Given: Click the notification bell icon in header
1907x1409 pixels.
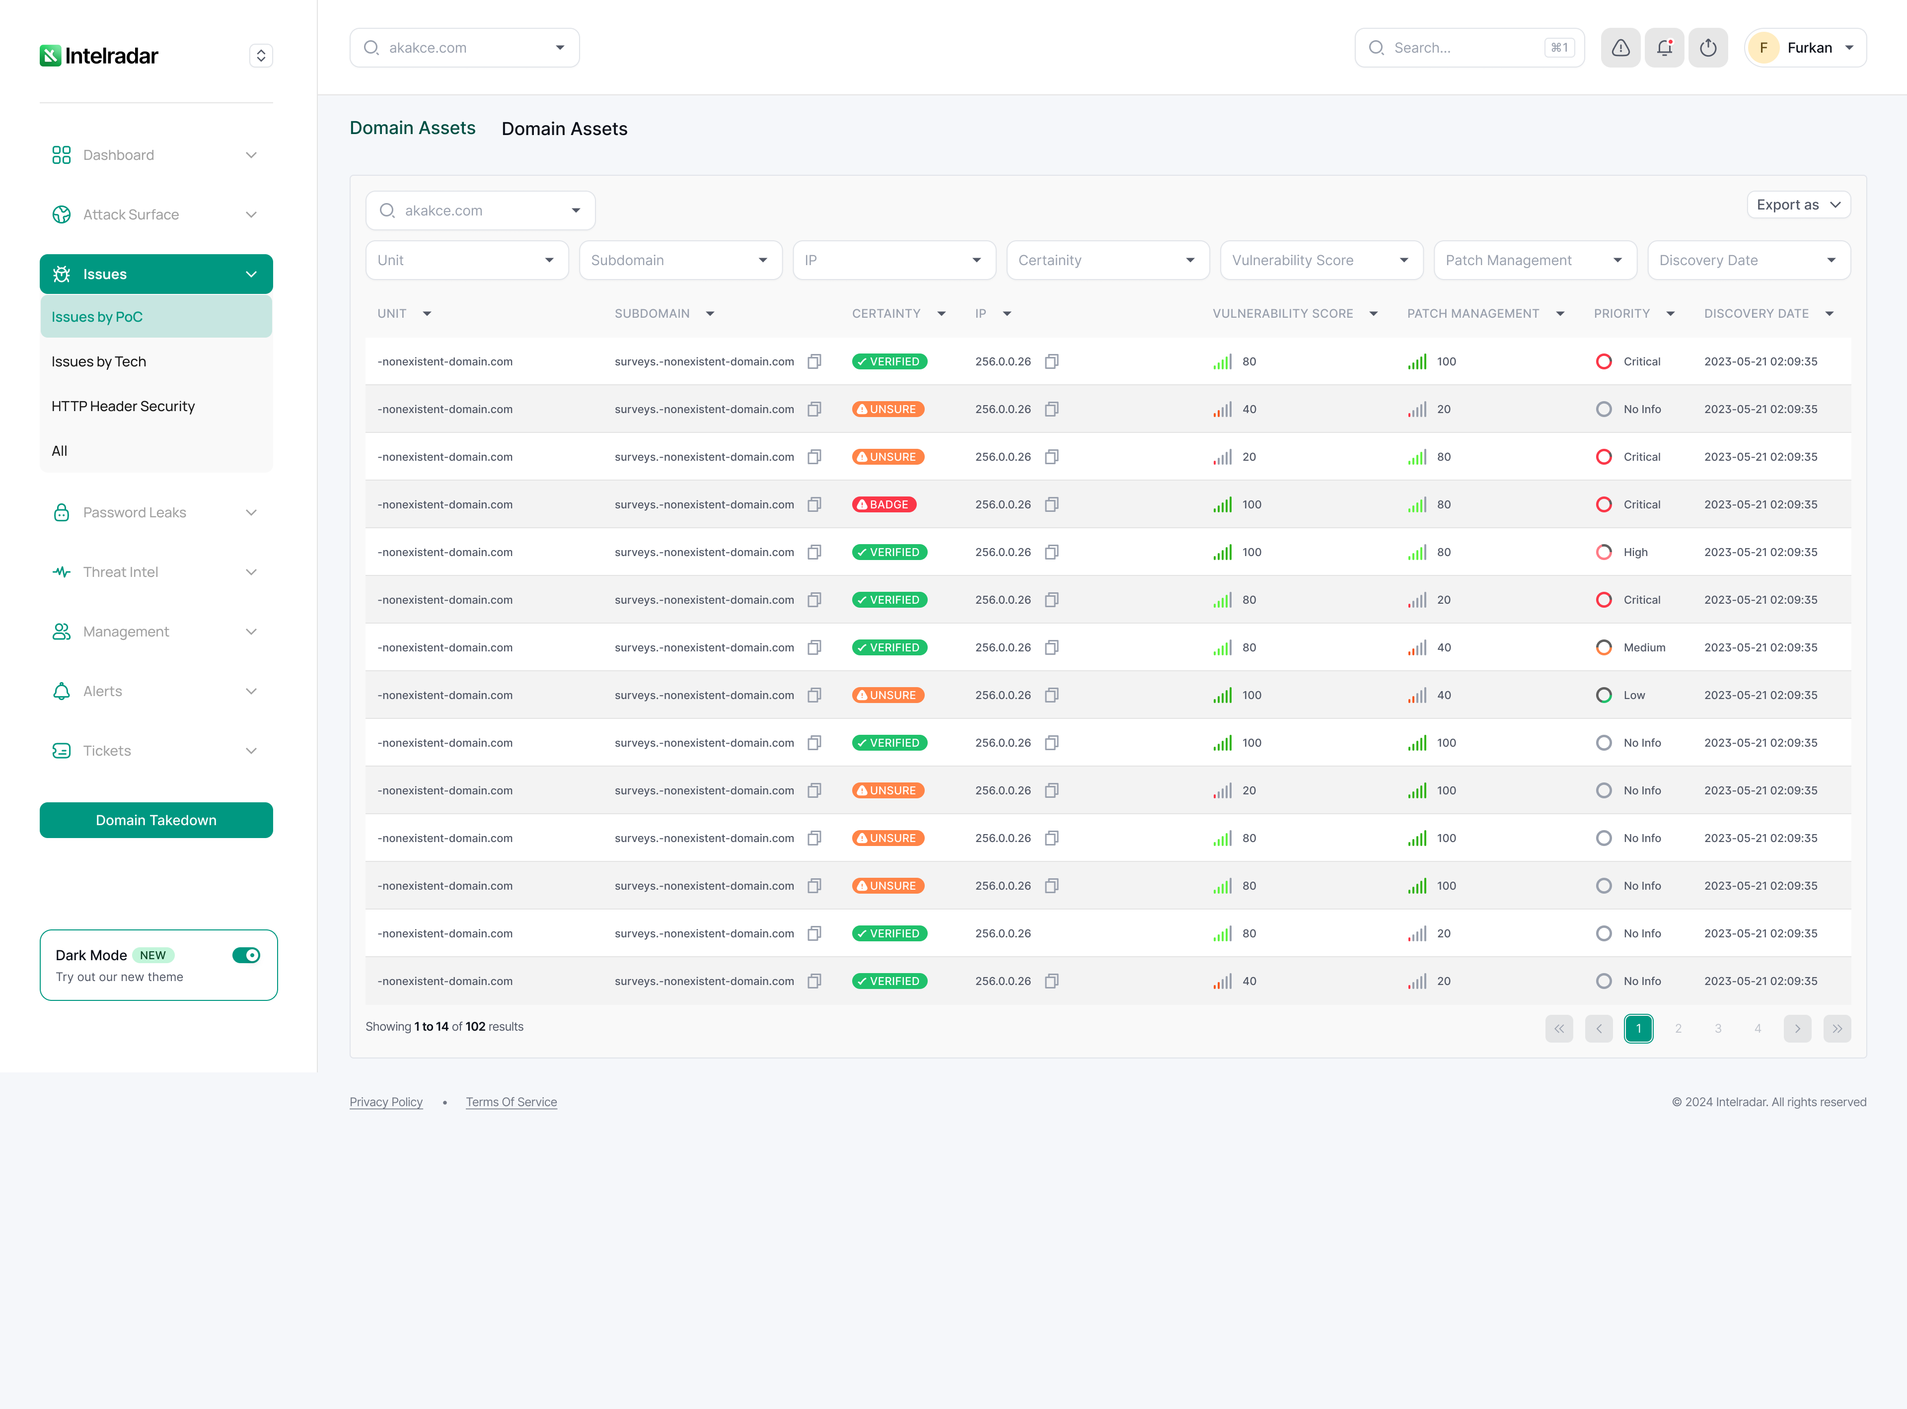Looking at the screenshot, I should pyautogui.click(x=1664, y=48).
